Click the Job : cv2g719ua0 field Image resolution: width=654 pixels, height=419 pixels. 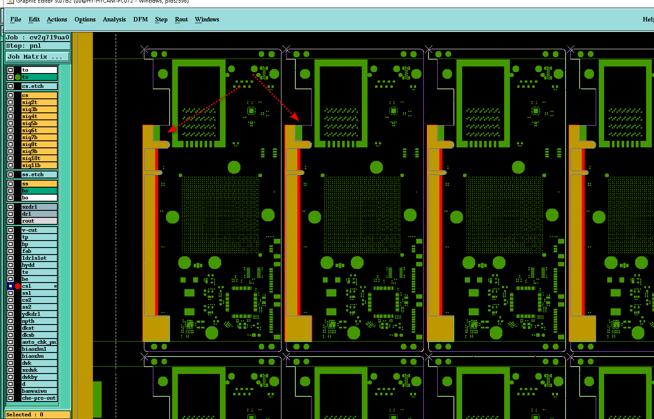click(x=38, y=37)
